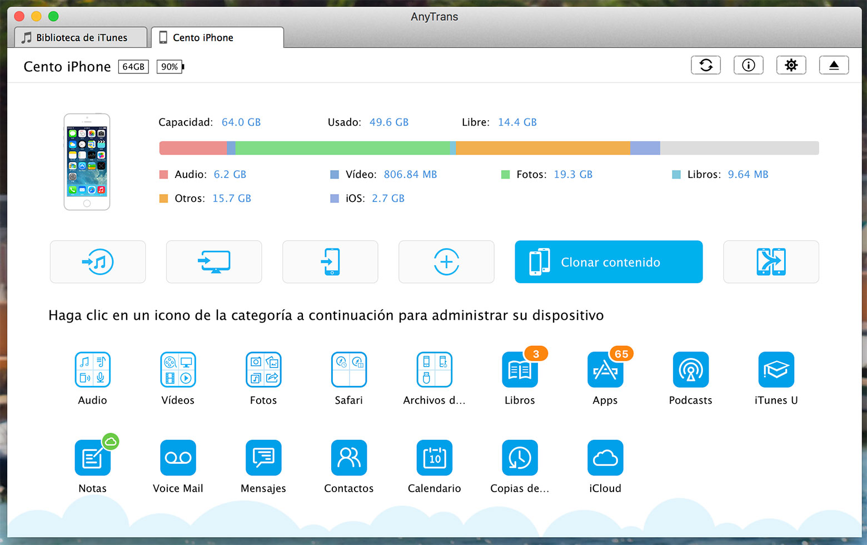Click the Clonar contenido button
This screenshot has height=545, width=867.
(609, 262)
